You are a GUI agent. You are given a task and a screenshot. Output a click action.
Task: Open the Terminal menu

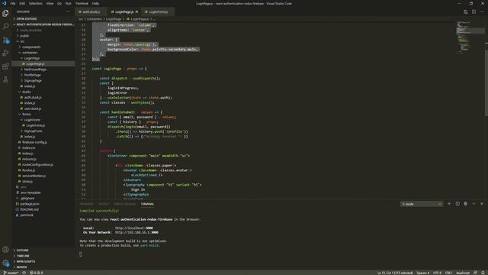click(x=82, y=3)
